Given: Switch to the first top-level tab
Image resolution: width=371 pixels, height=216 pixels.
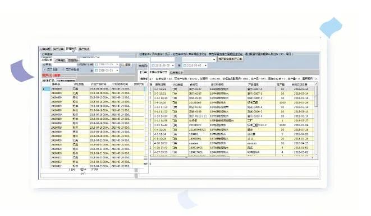Looking at the screenshot, I should [x=45, y=49].
